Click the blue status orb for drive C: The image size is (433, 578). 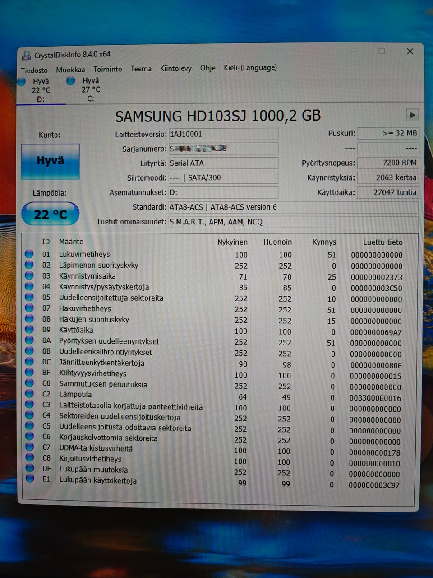71,81
